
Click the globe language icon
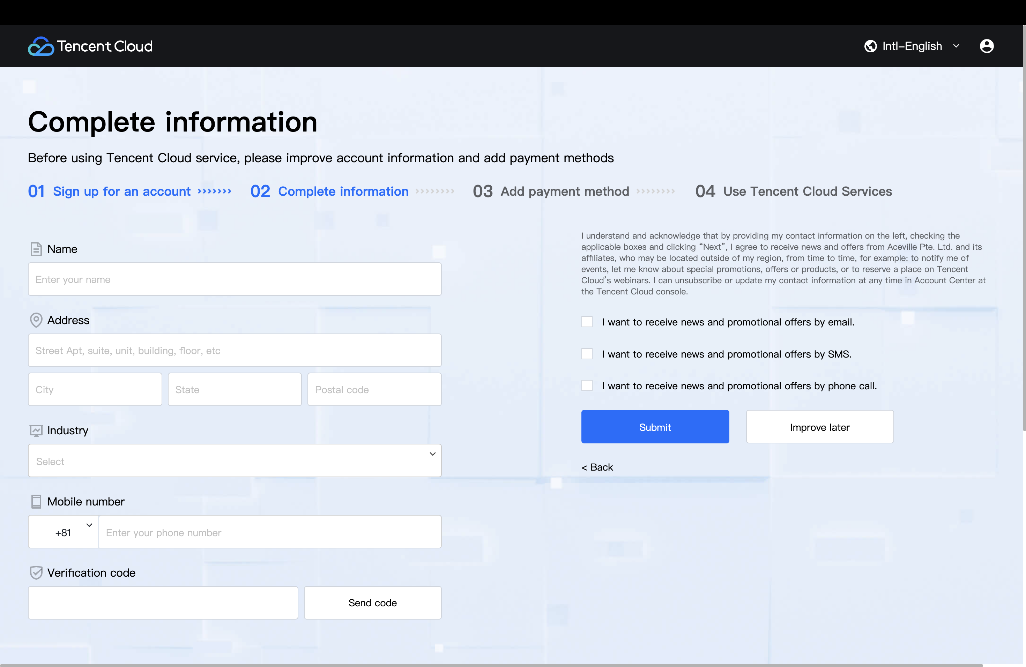coord(870,46)
